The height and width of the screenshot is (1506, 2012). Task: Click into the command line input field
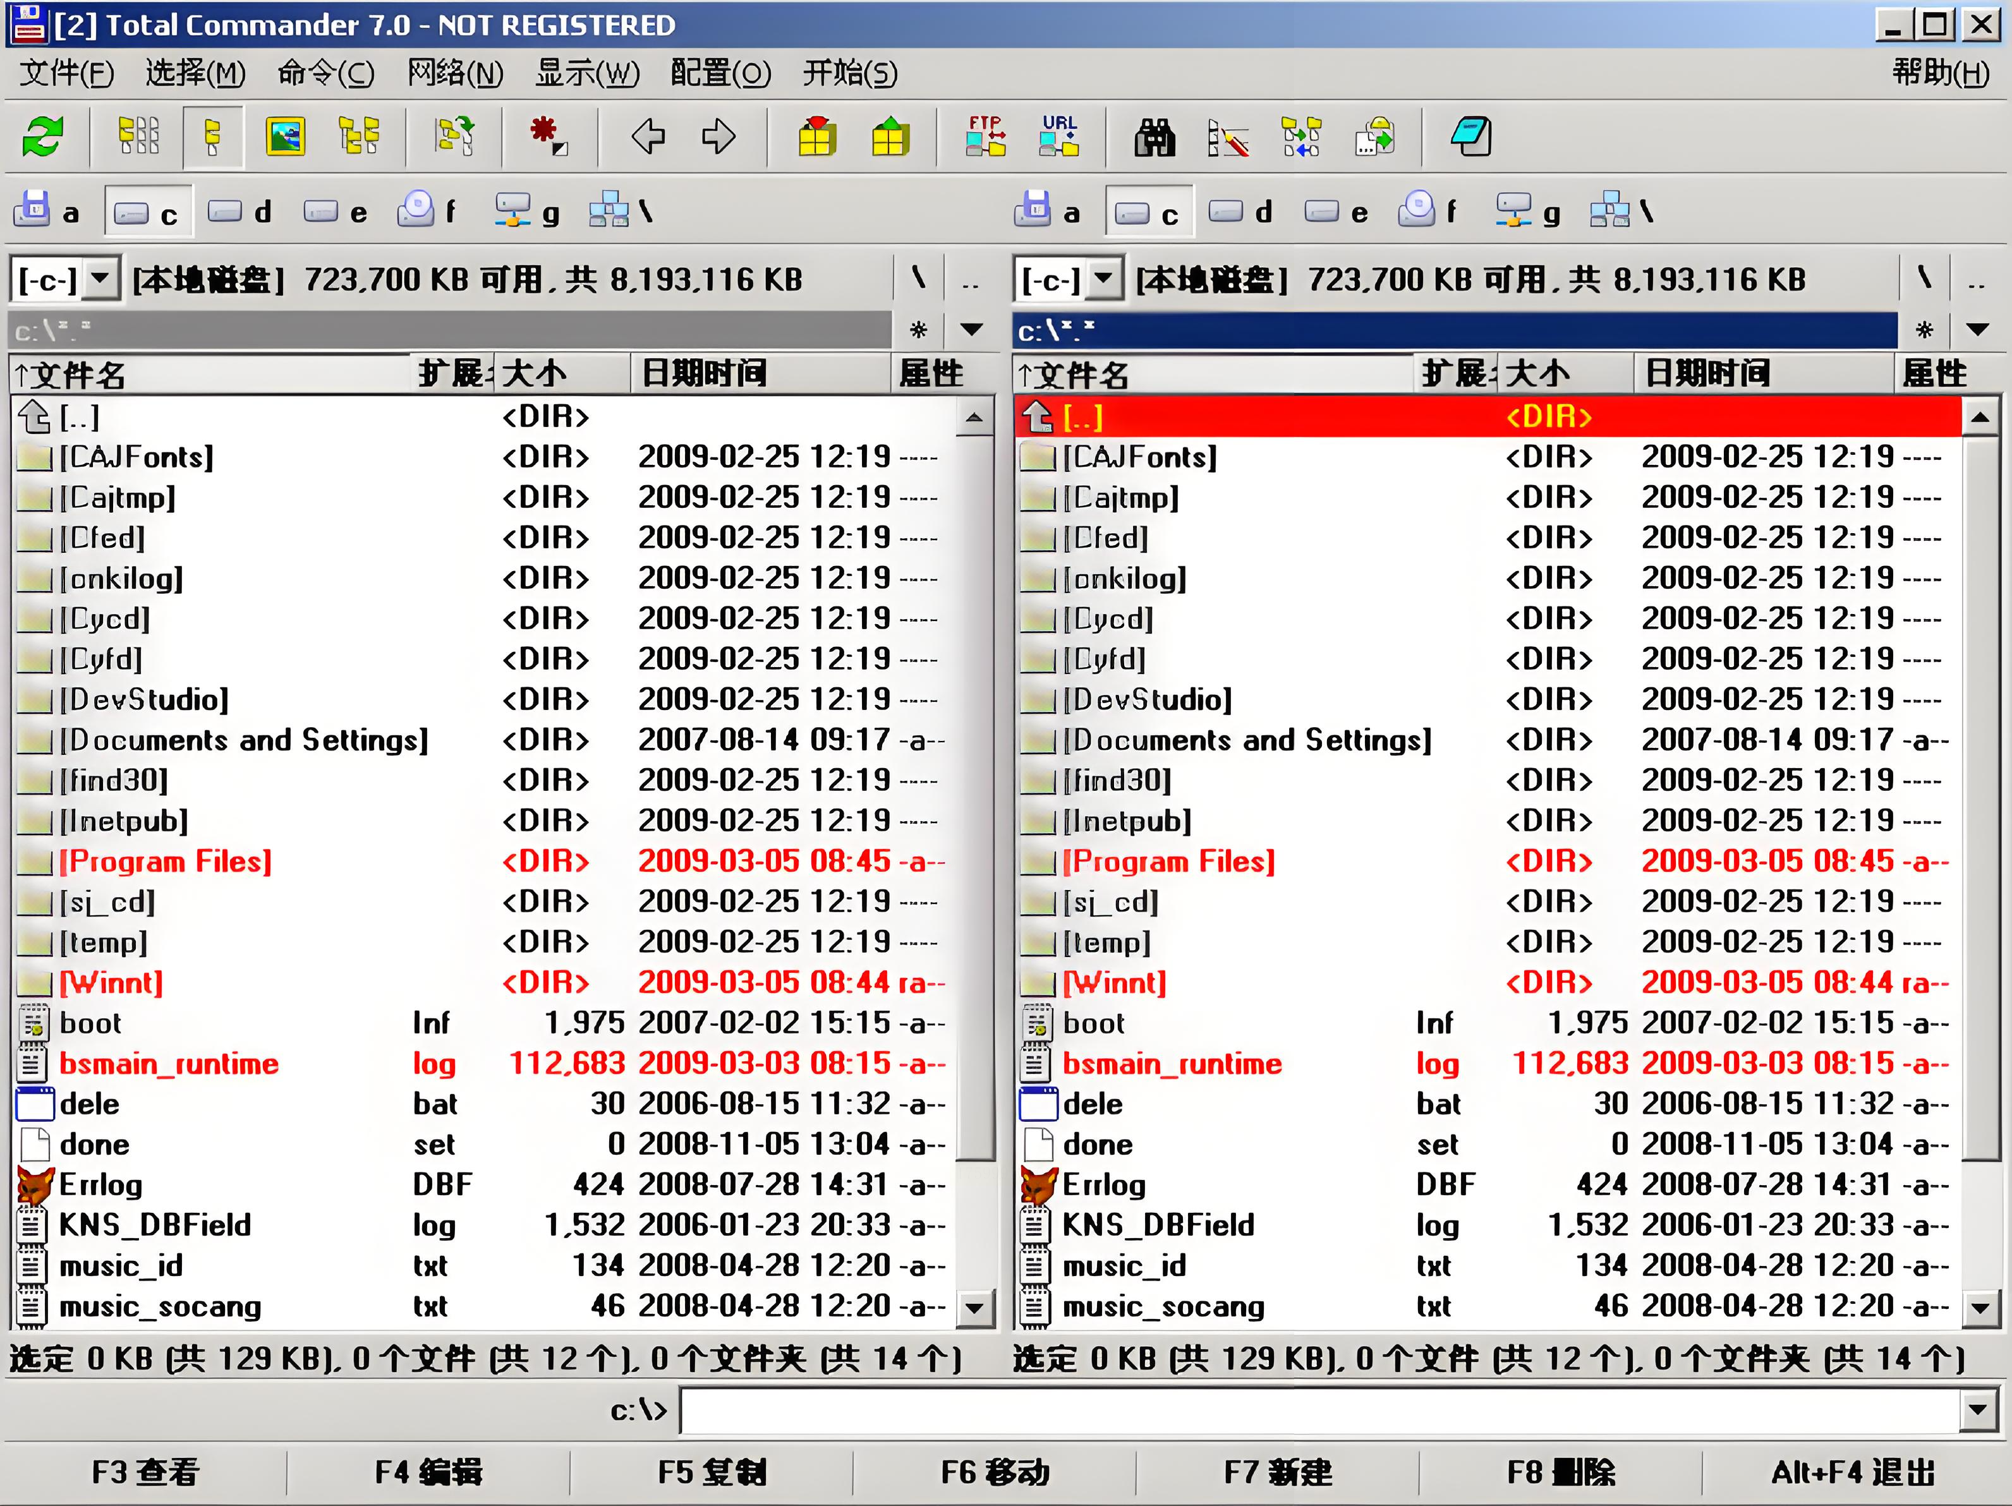coord(1319,1411)
